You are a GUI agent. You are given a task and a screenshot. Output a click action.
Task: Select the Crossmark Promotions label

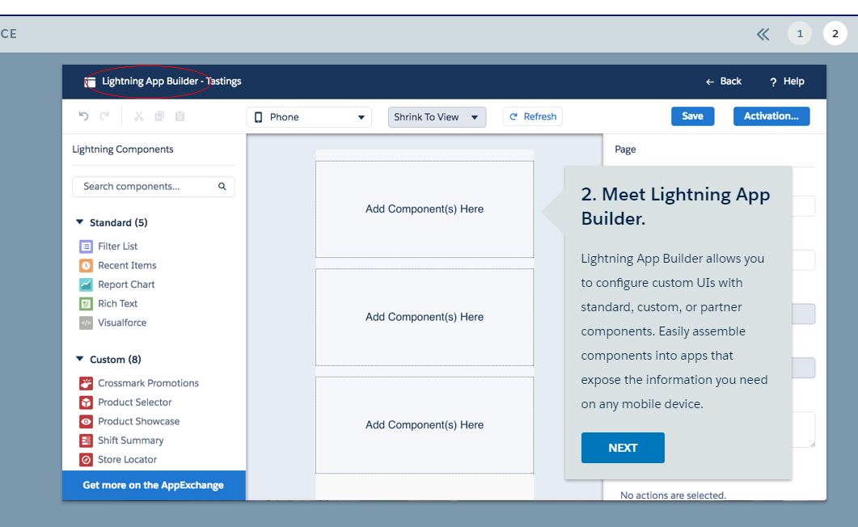tap(148, 383)
